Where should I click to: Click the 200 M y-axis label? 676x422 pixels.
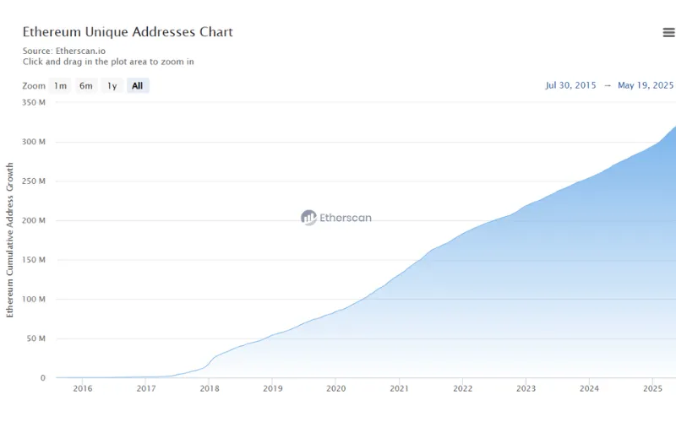(34, 220)
